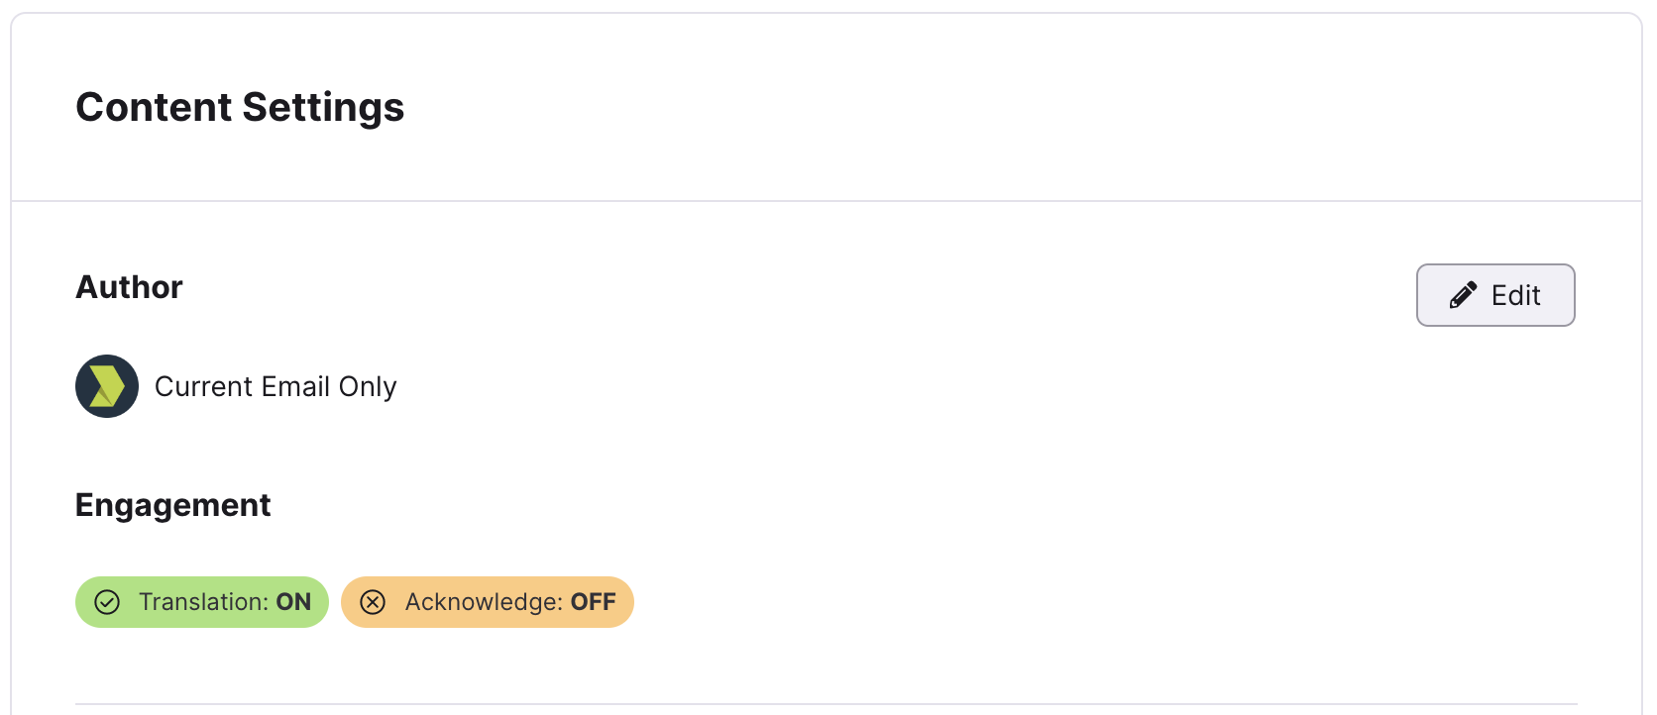Click the Translation: ON badge
Viewport: 1657px width, 715px height.
(x=202, y=602)
